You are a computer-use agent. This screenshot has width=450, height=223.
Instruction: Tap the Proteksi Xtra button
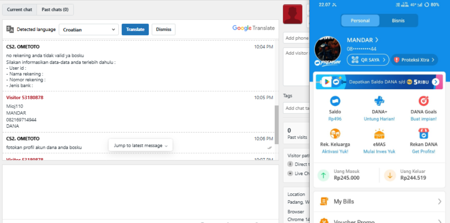(x=414, y=60)
